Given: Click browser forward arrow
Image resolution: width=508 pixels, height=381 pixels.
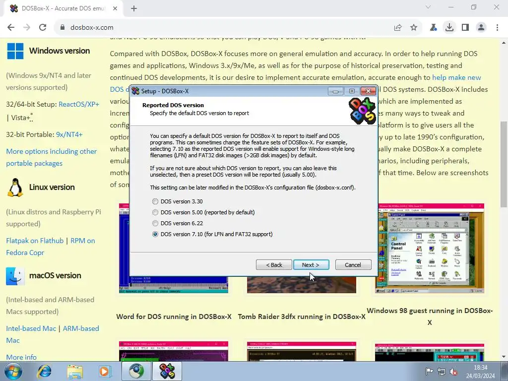Looking at the screenshot, I should click(27, 28).
